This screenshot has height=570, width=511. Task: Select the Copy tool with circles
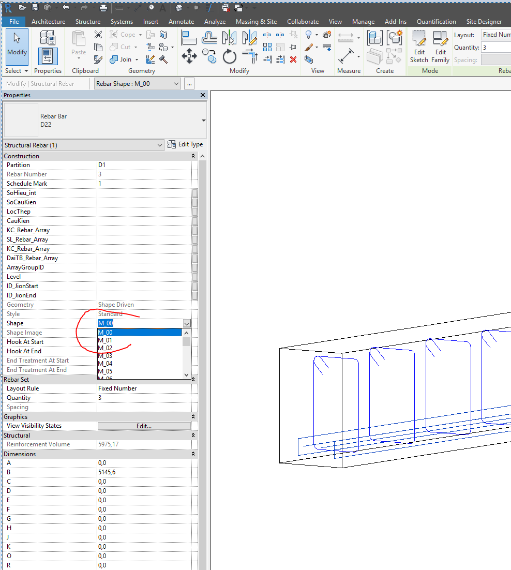(x=209, y=56)
